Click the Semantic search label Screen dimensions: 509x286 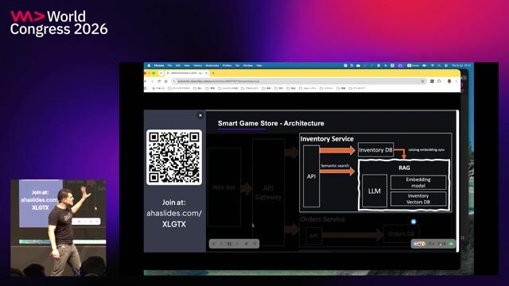pyautogui.click(x=335, y=166)
